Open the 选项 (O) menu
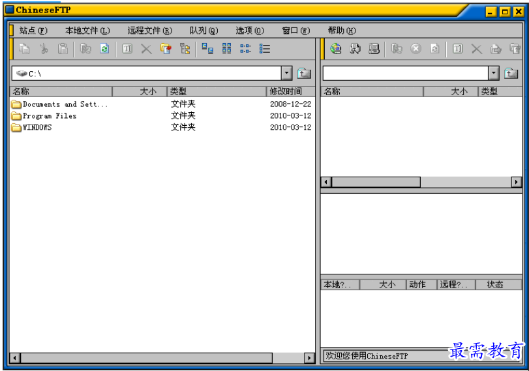Image resolution: width=529 pixels, height=371 pixels. [x=250, y=31]
